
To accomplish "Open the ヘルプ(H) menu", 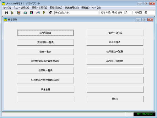I will (96, 8).
